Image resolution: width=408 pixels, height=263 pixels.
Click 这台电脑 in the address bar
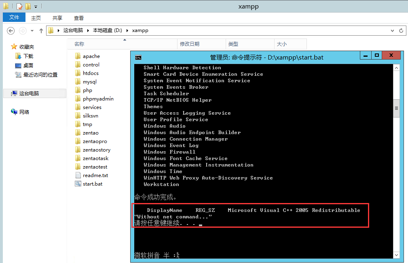pos(73,30)
